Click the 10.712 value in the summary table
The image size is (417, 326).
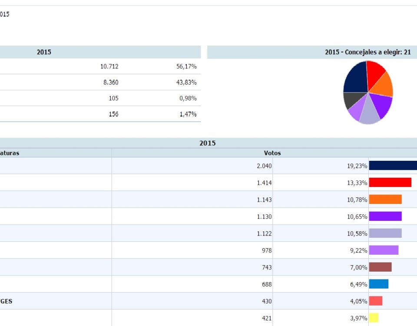(109, 67)
